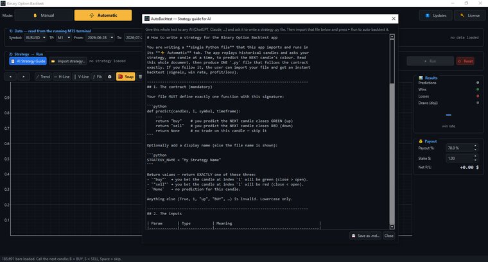Click the Run backtest button
Screen dimensions: 488x262
click(430, 61)
